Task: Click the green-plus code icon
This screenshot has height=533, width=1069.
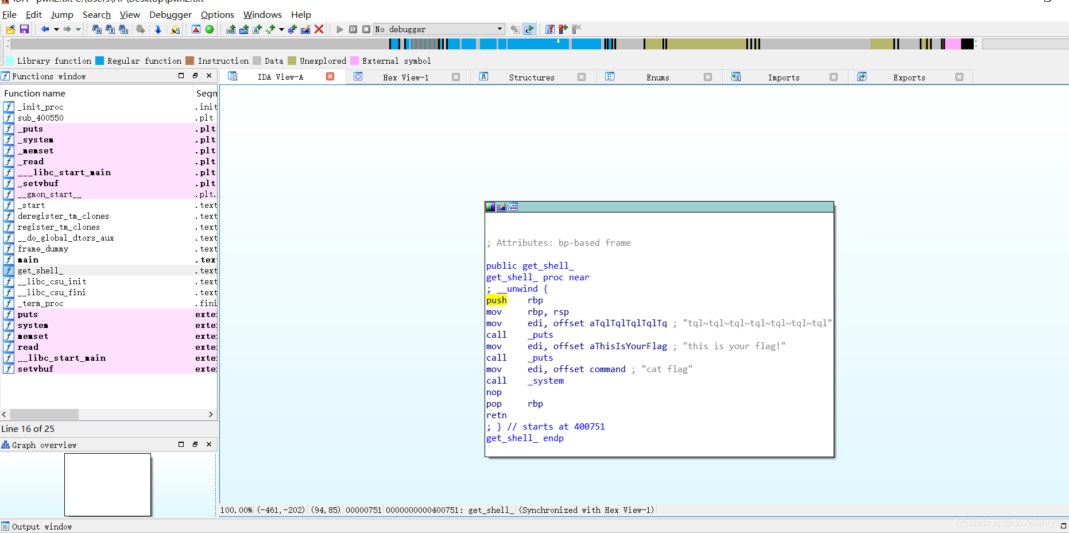Action: click(231, 29)
